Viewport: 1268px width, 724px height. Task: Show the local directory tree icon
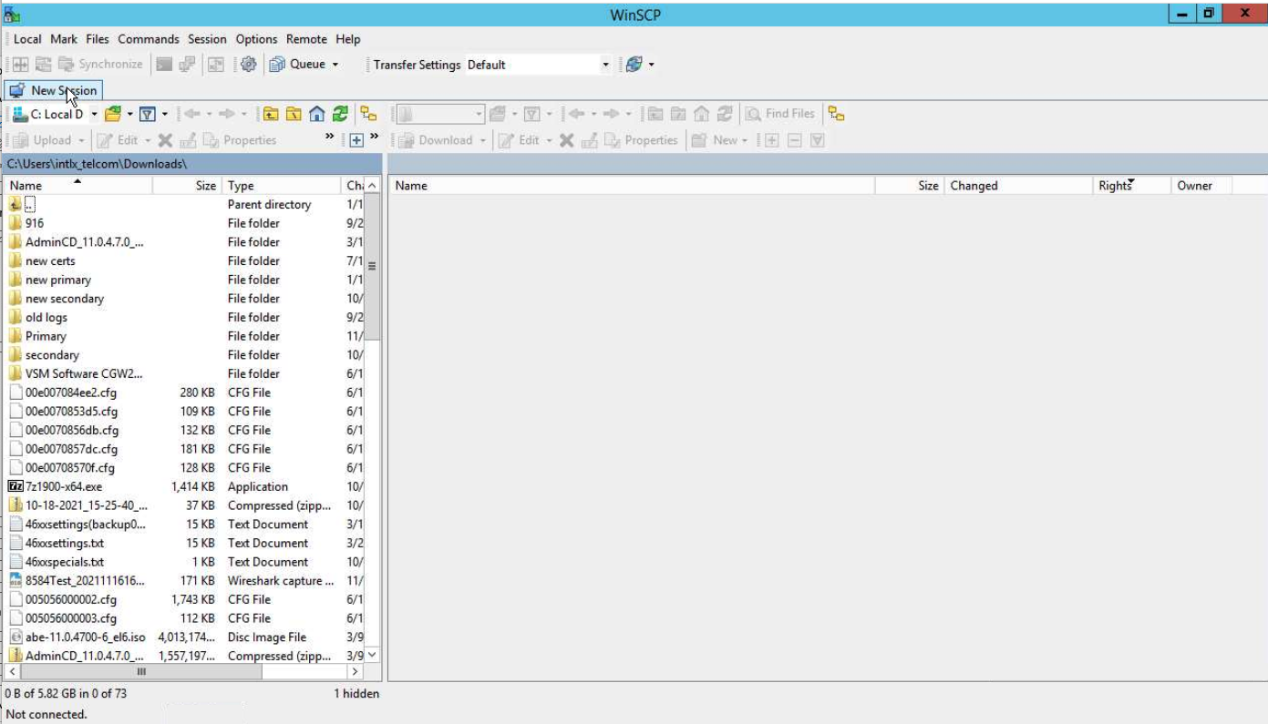tap(368, 114)
